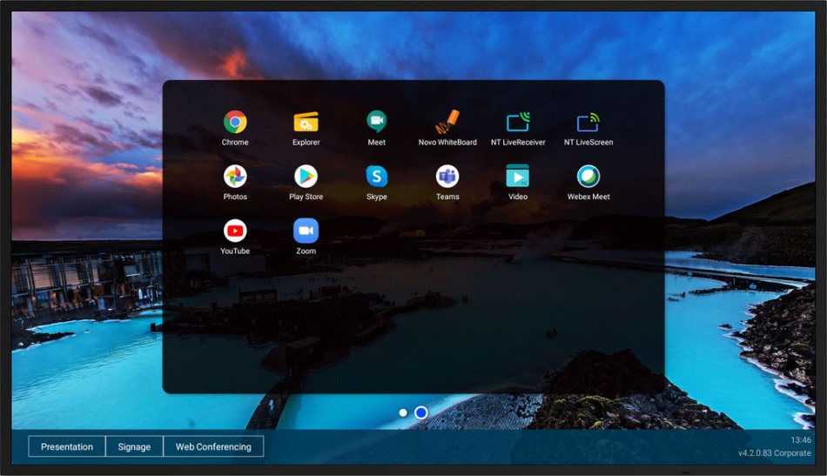Launch the Explorer file manager
827x476 pixels.
coord(306,123)
